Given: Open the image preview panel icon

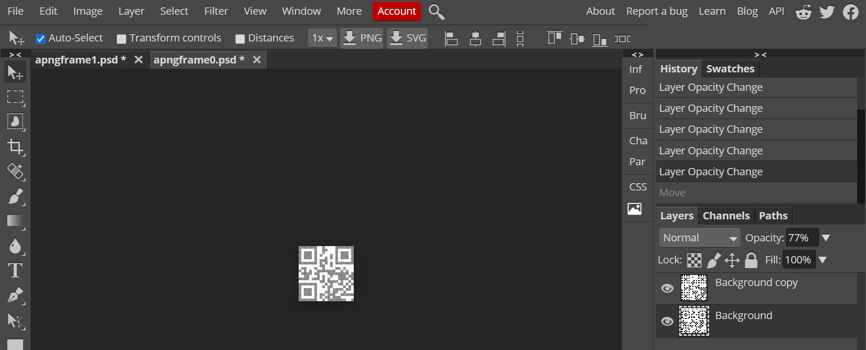Looking at the screenshot, I should (x=635, y=209).
